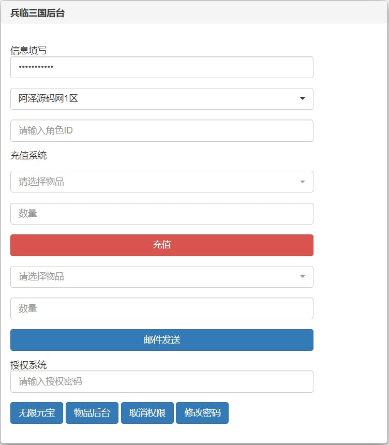Click the red 充值 recharge button
Viewport: 389px width, 445px height.
(161, 245)
